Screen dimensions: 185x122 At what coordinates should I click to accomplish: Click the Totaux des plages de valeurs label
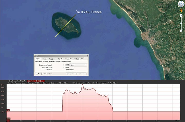[x=16, y=83]
